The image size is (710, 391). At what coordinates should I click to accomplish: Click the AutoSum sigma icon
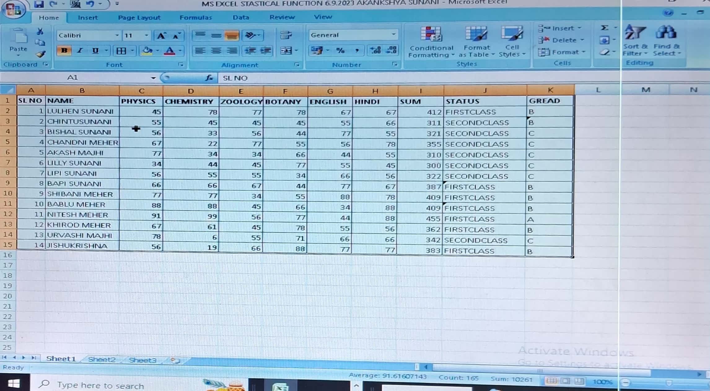[604, 28]
